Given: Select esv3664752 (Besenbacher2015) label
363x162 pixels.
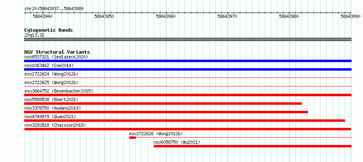Looking at the screenshot, I should pos(59,91).
